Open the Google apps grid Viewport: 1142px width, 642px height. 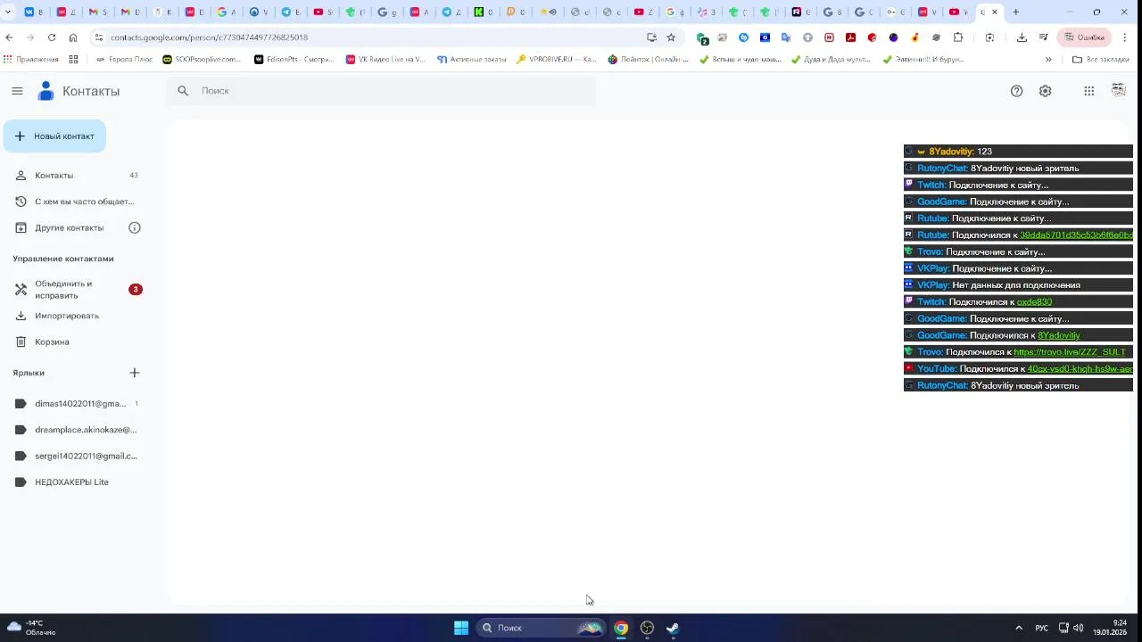click(1089, 91)
